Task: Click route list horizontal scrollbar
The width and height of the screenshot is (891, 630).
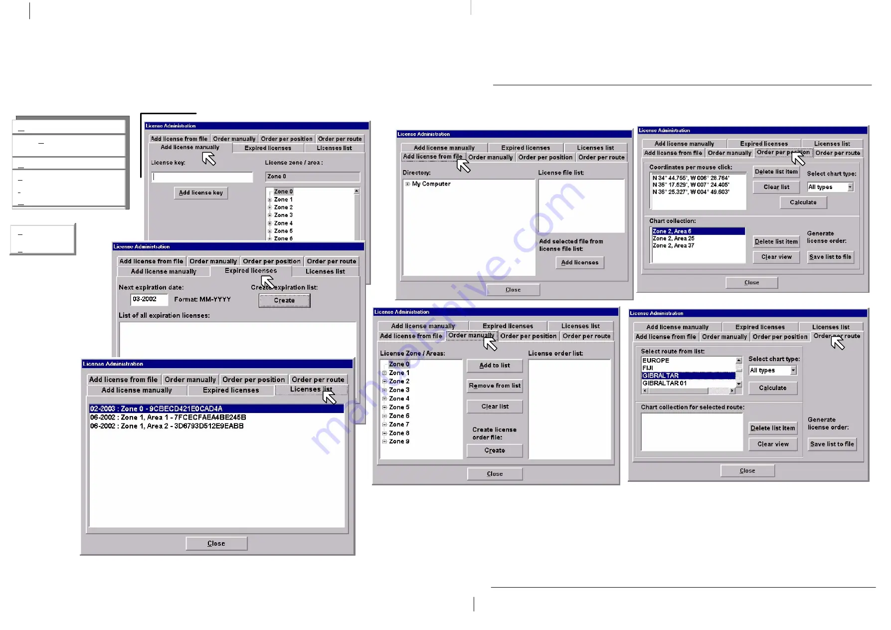Action: 688,391
